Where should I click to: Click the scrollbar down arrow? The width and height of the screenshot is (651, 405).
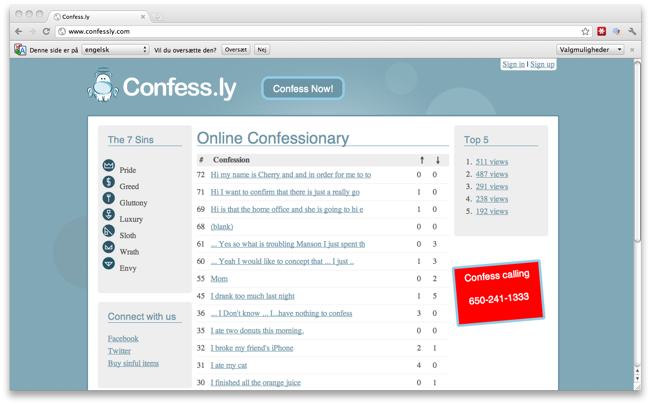(x=638, y=379)
